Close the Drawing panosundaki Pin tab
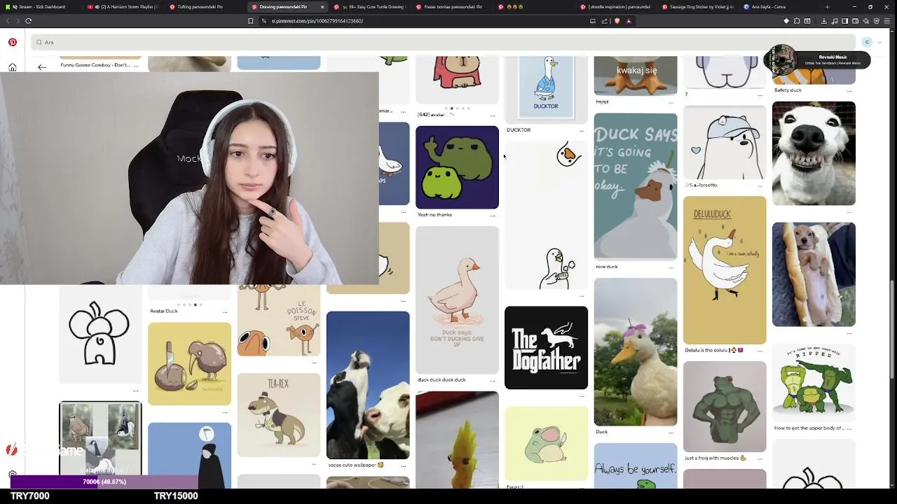 322,7
